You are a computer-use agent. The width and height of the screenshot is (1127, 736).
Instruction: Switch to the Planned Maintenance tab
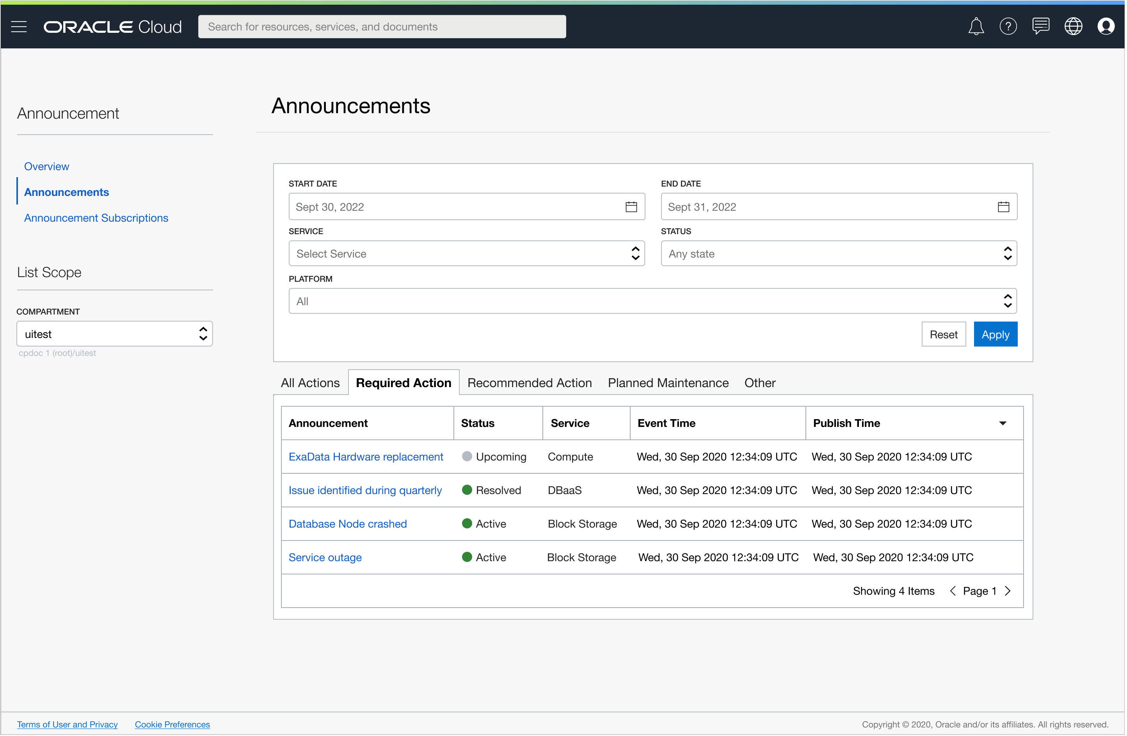[668, 383]
